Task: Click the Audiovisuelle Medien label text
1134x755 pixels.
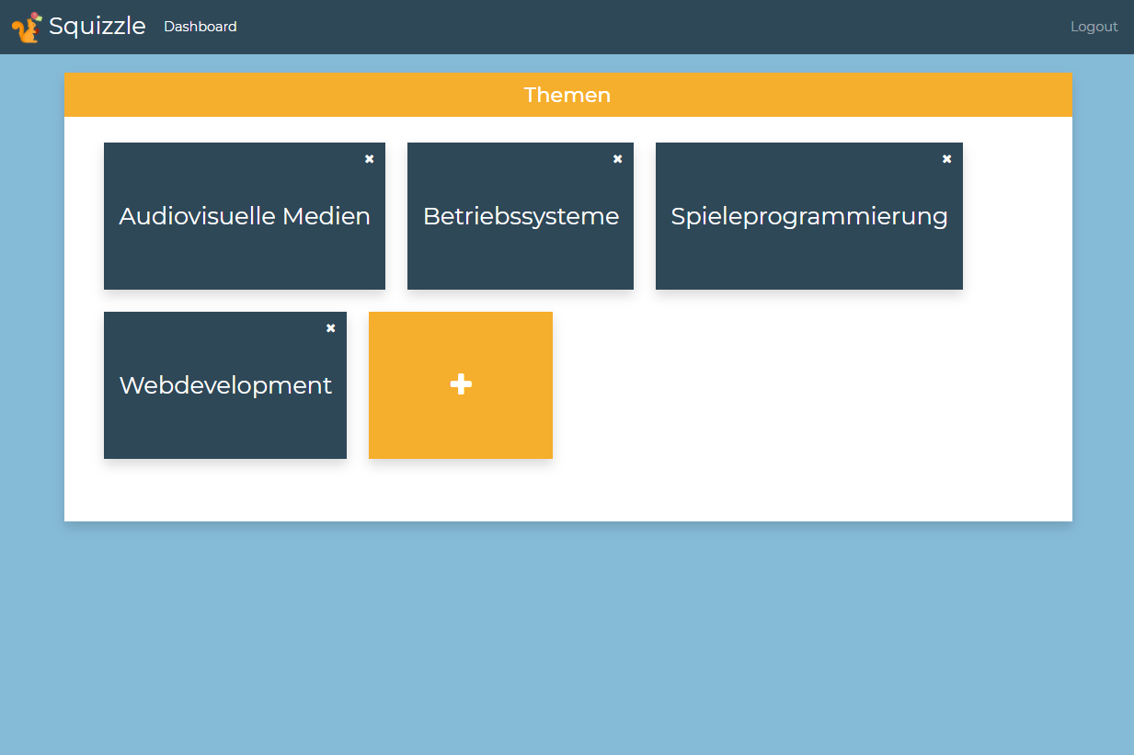Action: (245, 216)
